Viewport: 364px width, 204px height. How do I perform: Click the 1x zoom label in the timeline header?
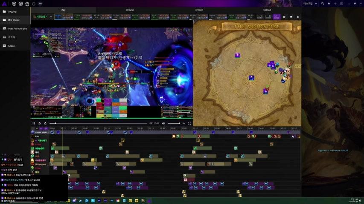pyautogui.click(x=37, y=128)
